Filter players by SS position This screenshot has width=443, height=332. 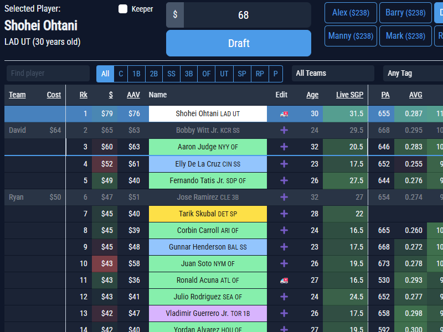[x=171, y=74]
